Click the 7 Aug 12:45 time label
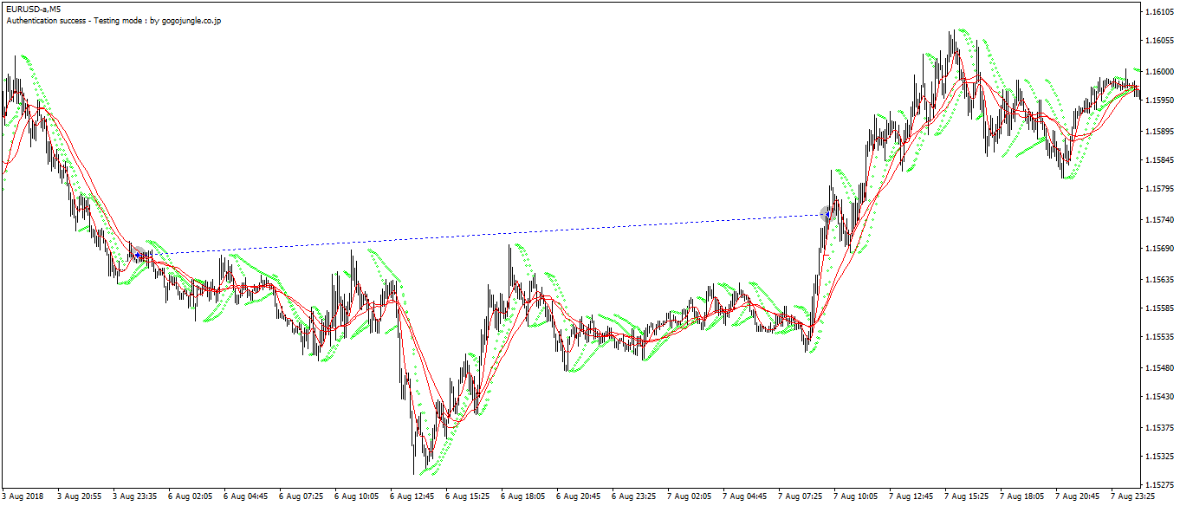The width and height of the screenshot is (1180, 506). click(911, 497)
